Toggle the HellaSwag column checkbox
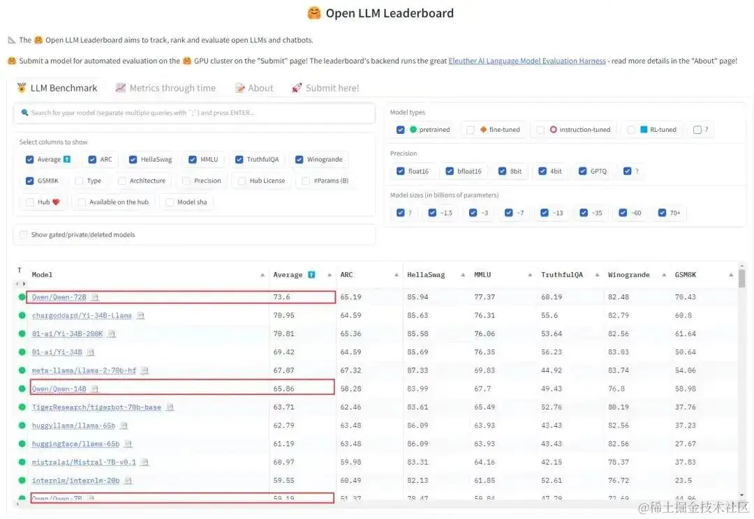The width and height of the screenshot is (754, 519). [133, 160]
